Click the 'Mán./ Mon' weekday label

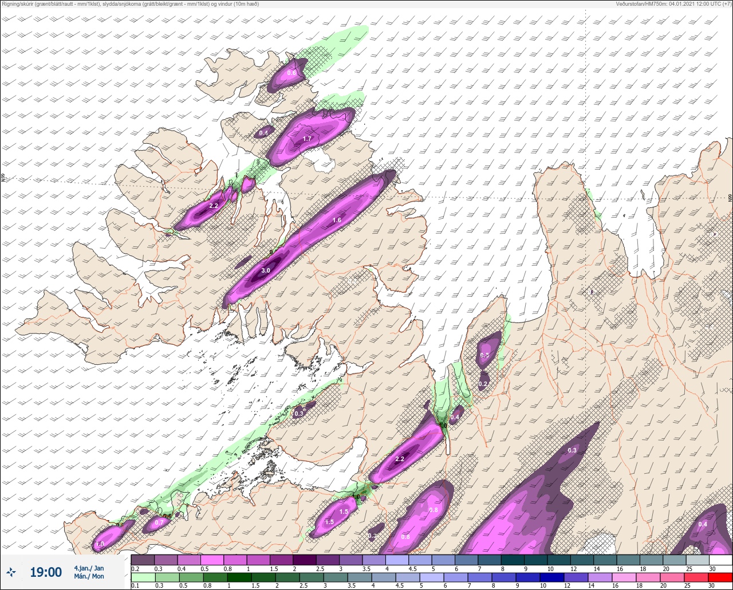click(89, 576)
